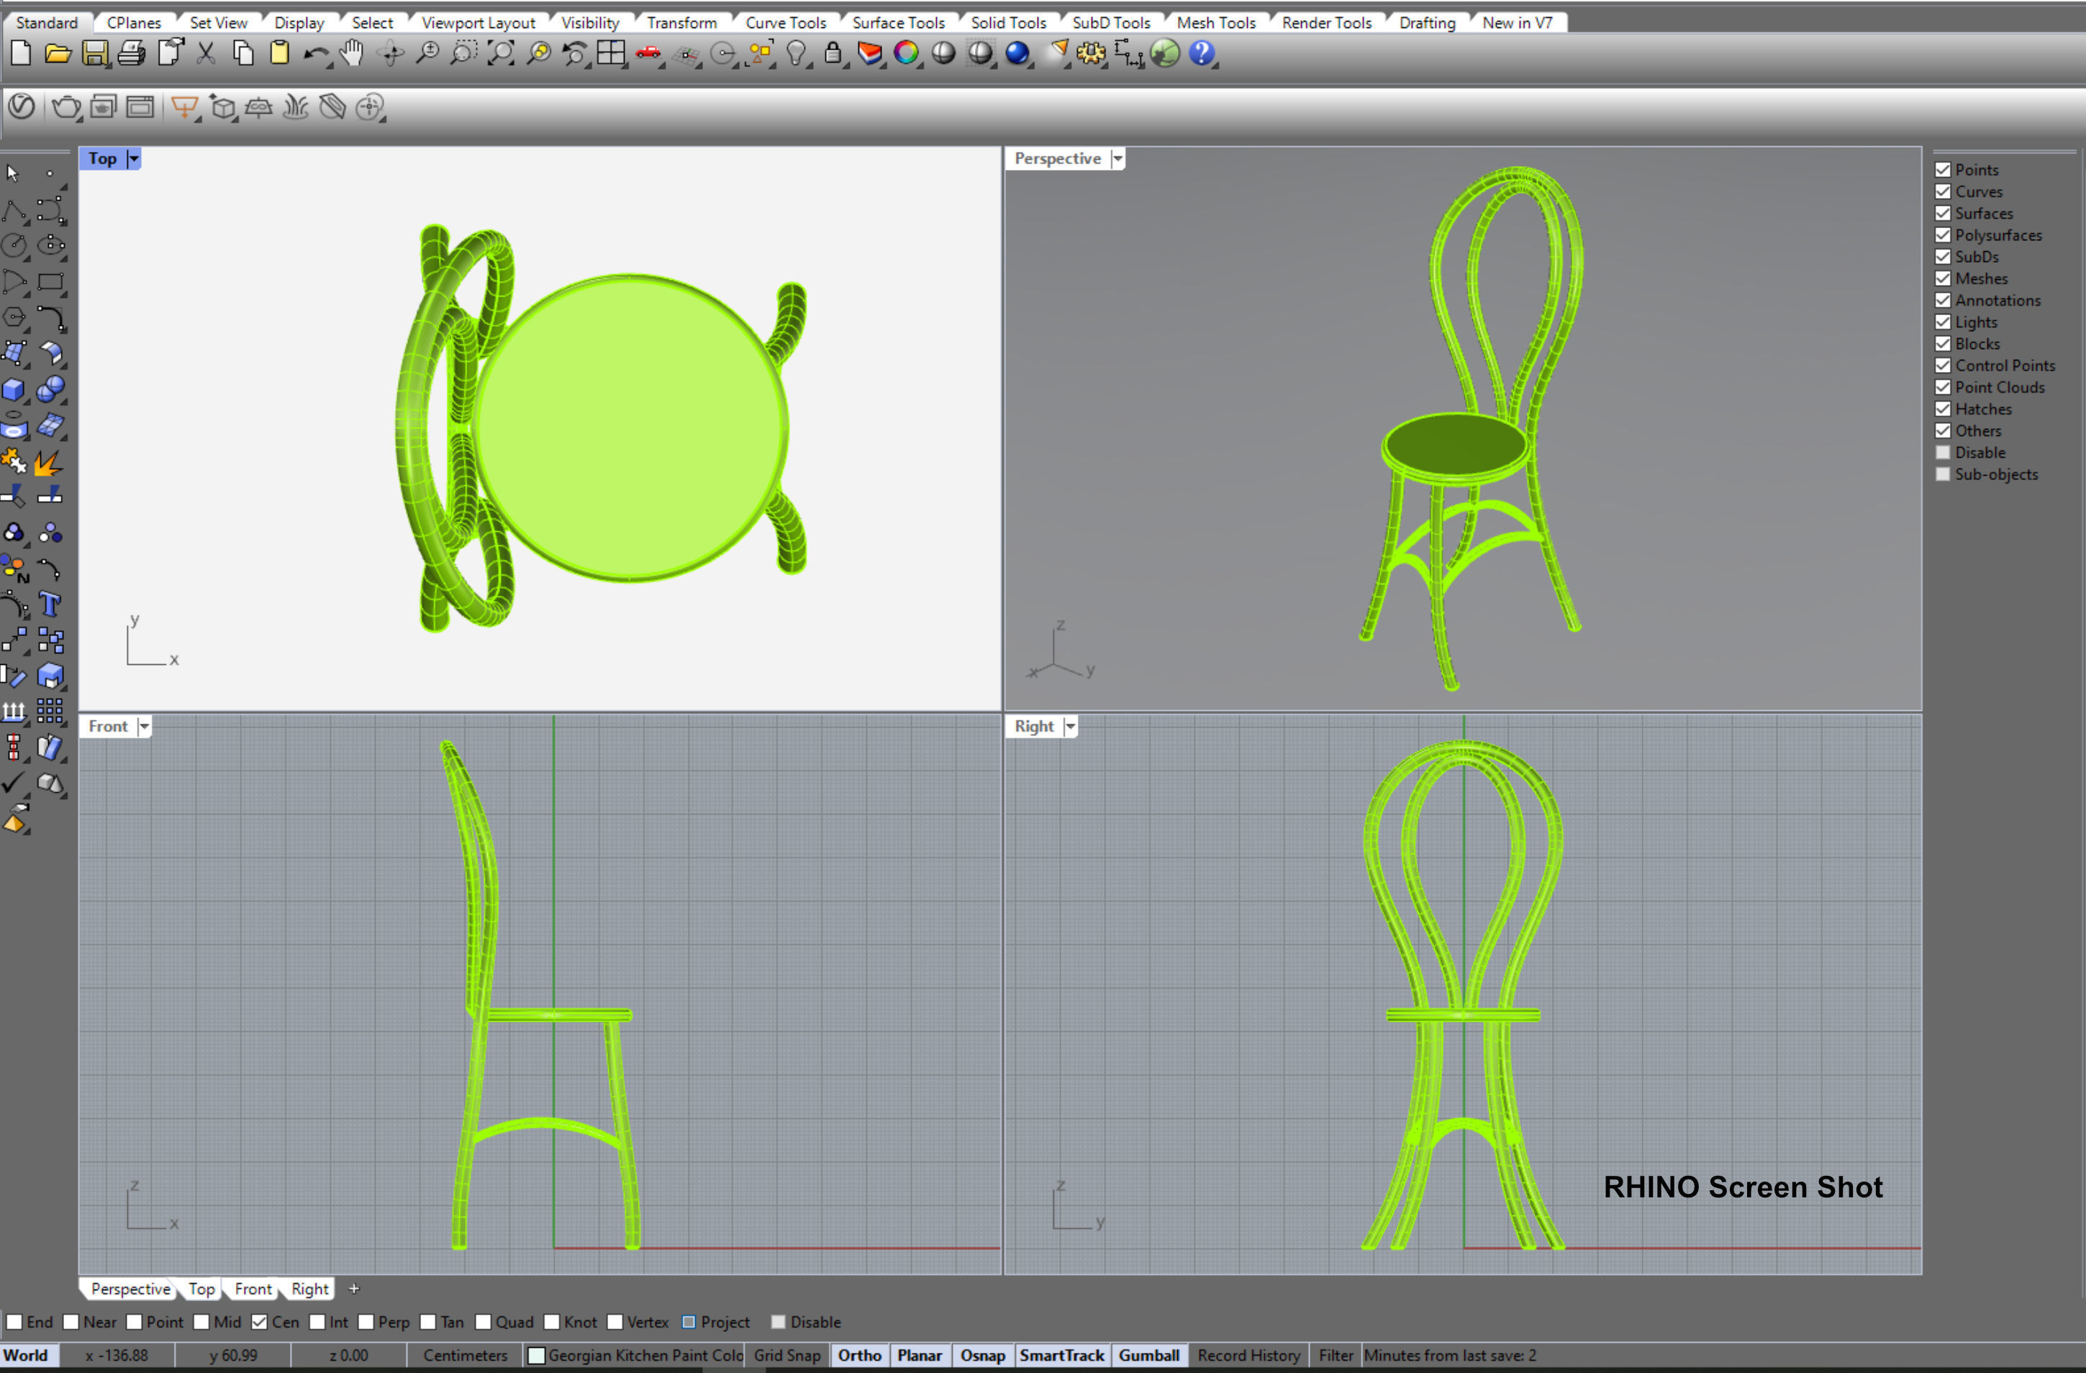Click the Pan view hand icon
This screenshot has height=1373, width=2086.
tap(351, 53)
